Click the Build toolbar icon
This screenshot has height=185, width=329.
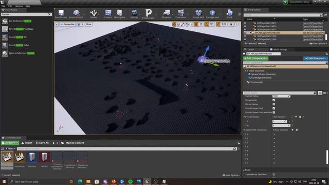[x=229, y=14]
